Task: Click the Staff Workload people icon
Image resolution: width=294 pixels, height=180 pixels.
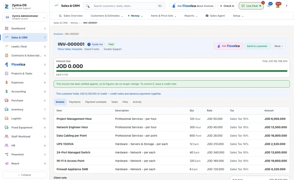Action: click(6, 137)
